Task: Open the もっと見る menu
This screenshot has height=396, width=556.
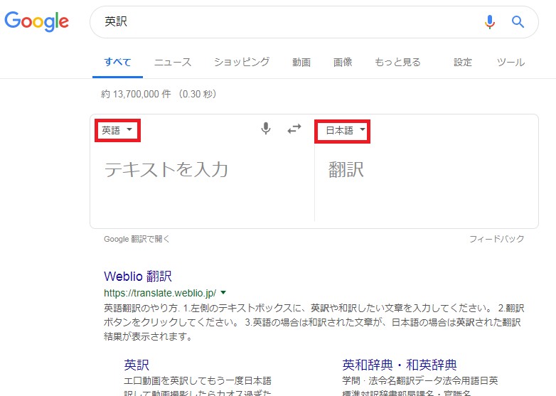Action: pyautogui.click(x=397, y=63)
